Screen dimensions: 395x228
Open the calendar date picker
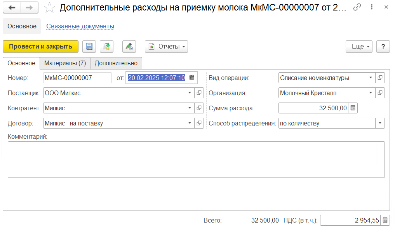tap(192, 78)
